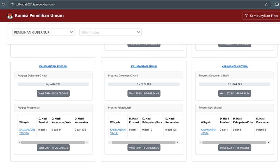Click Kalimantan Timur table scroll-left arrow
Viewport: 280px width, 162px height.
coord(110,142)
